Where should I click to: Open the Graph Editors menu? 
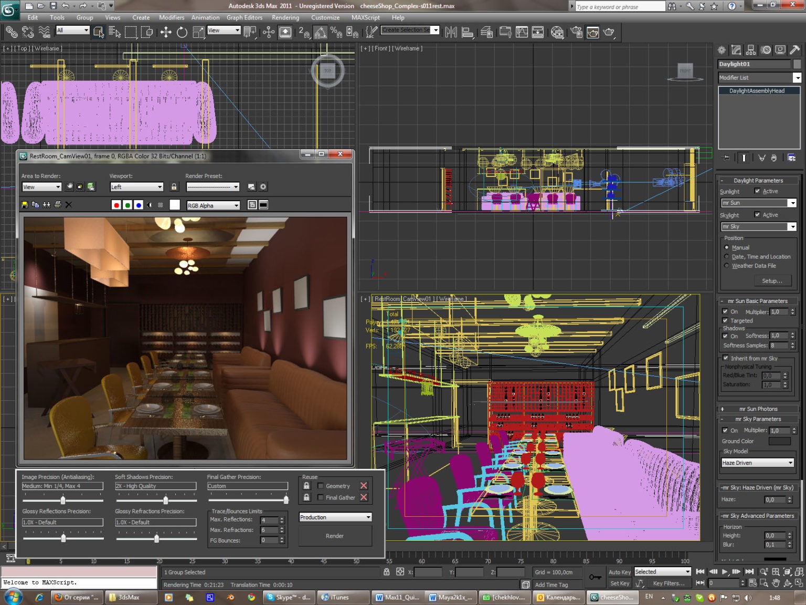click(245, 17)
